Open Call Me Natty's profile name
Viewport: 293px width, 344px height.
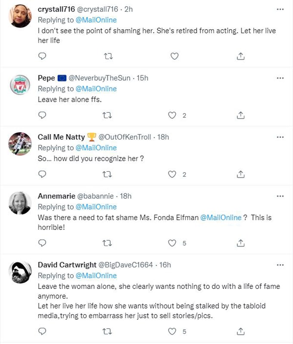click(62, 137)
